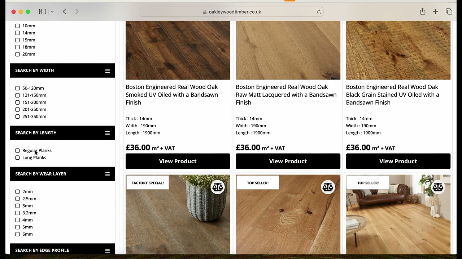Open the Smoked UV Oiled floor image
The width and height of the screenshot is (462, 259).
pos(178,50)
